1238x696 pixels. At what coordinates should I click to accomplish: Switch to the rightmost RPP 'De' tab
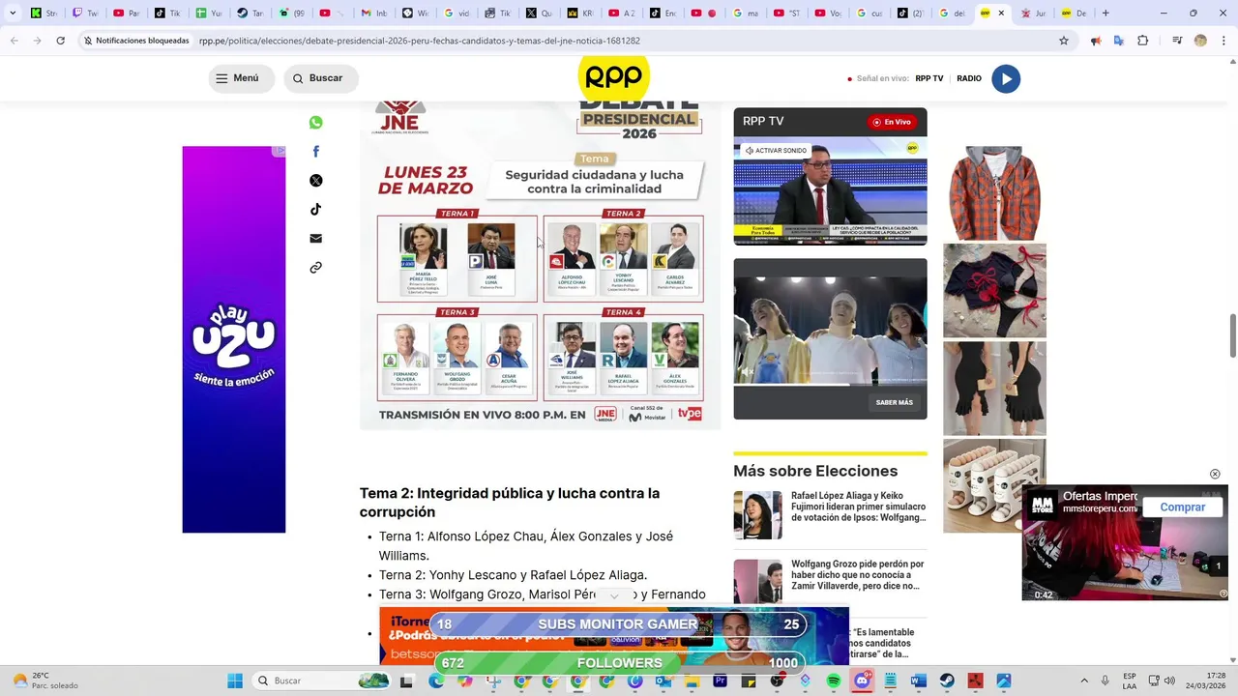[1074, 14]
